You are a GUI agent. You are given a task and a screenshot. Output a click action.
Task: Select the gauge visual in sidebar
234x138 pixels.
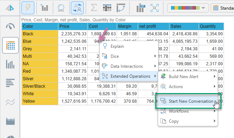pos(10,26)
